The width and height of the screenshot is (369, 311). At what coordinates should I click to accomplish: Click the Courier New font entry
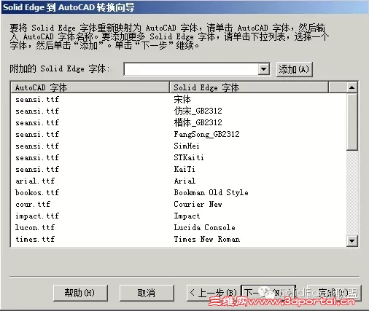pos(198,204)
